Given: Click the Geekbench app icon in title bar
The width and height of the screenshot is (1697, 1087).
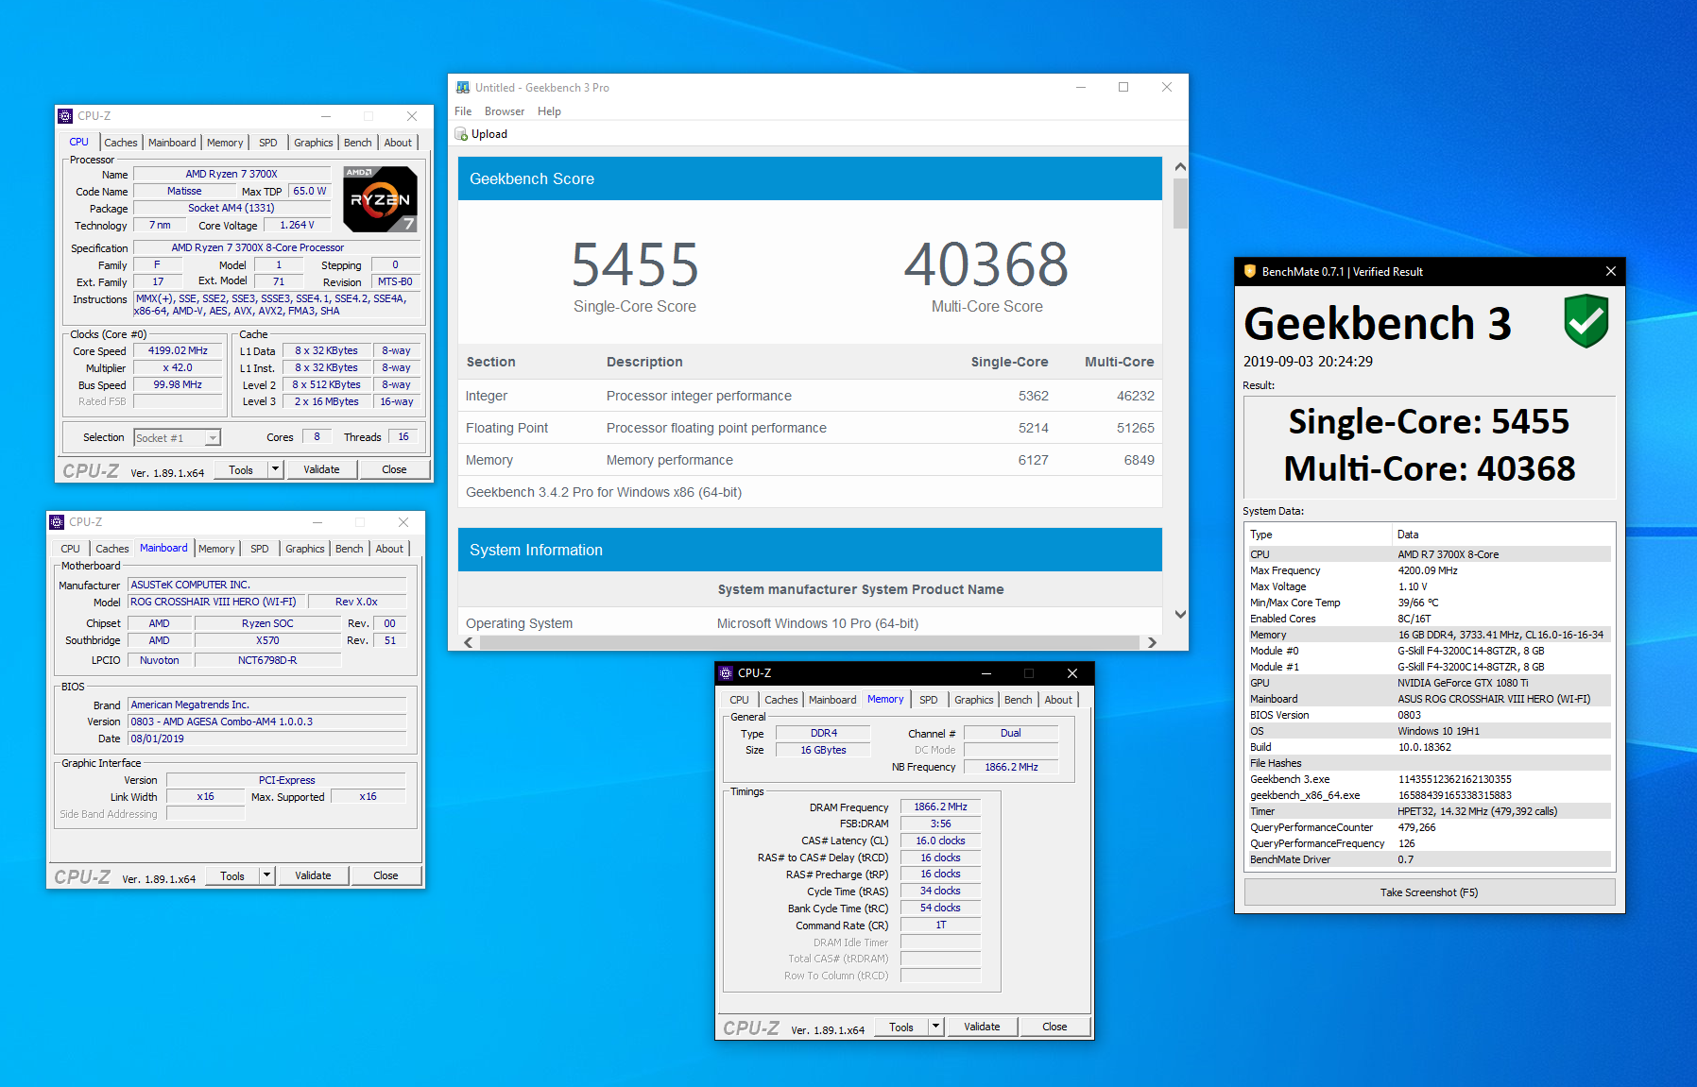Looking at the screenshot, I should pos(463,87).
